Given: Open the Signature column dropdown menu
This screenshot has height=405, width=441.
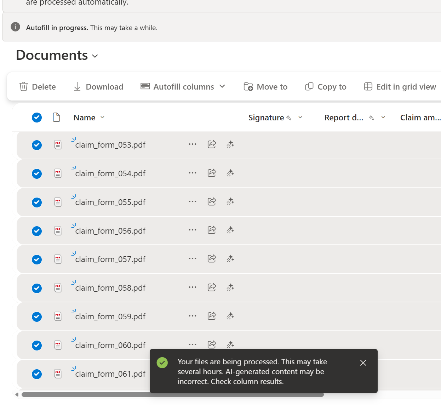Looking at the screenshot, I should coord(300,117).
